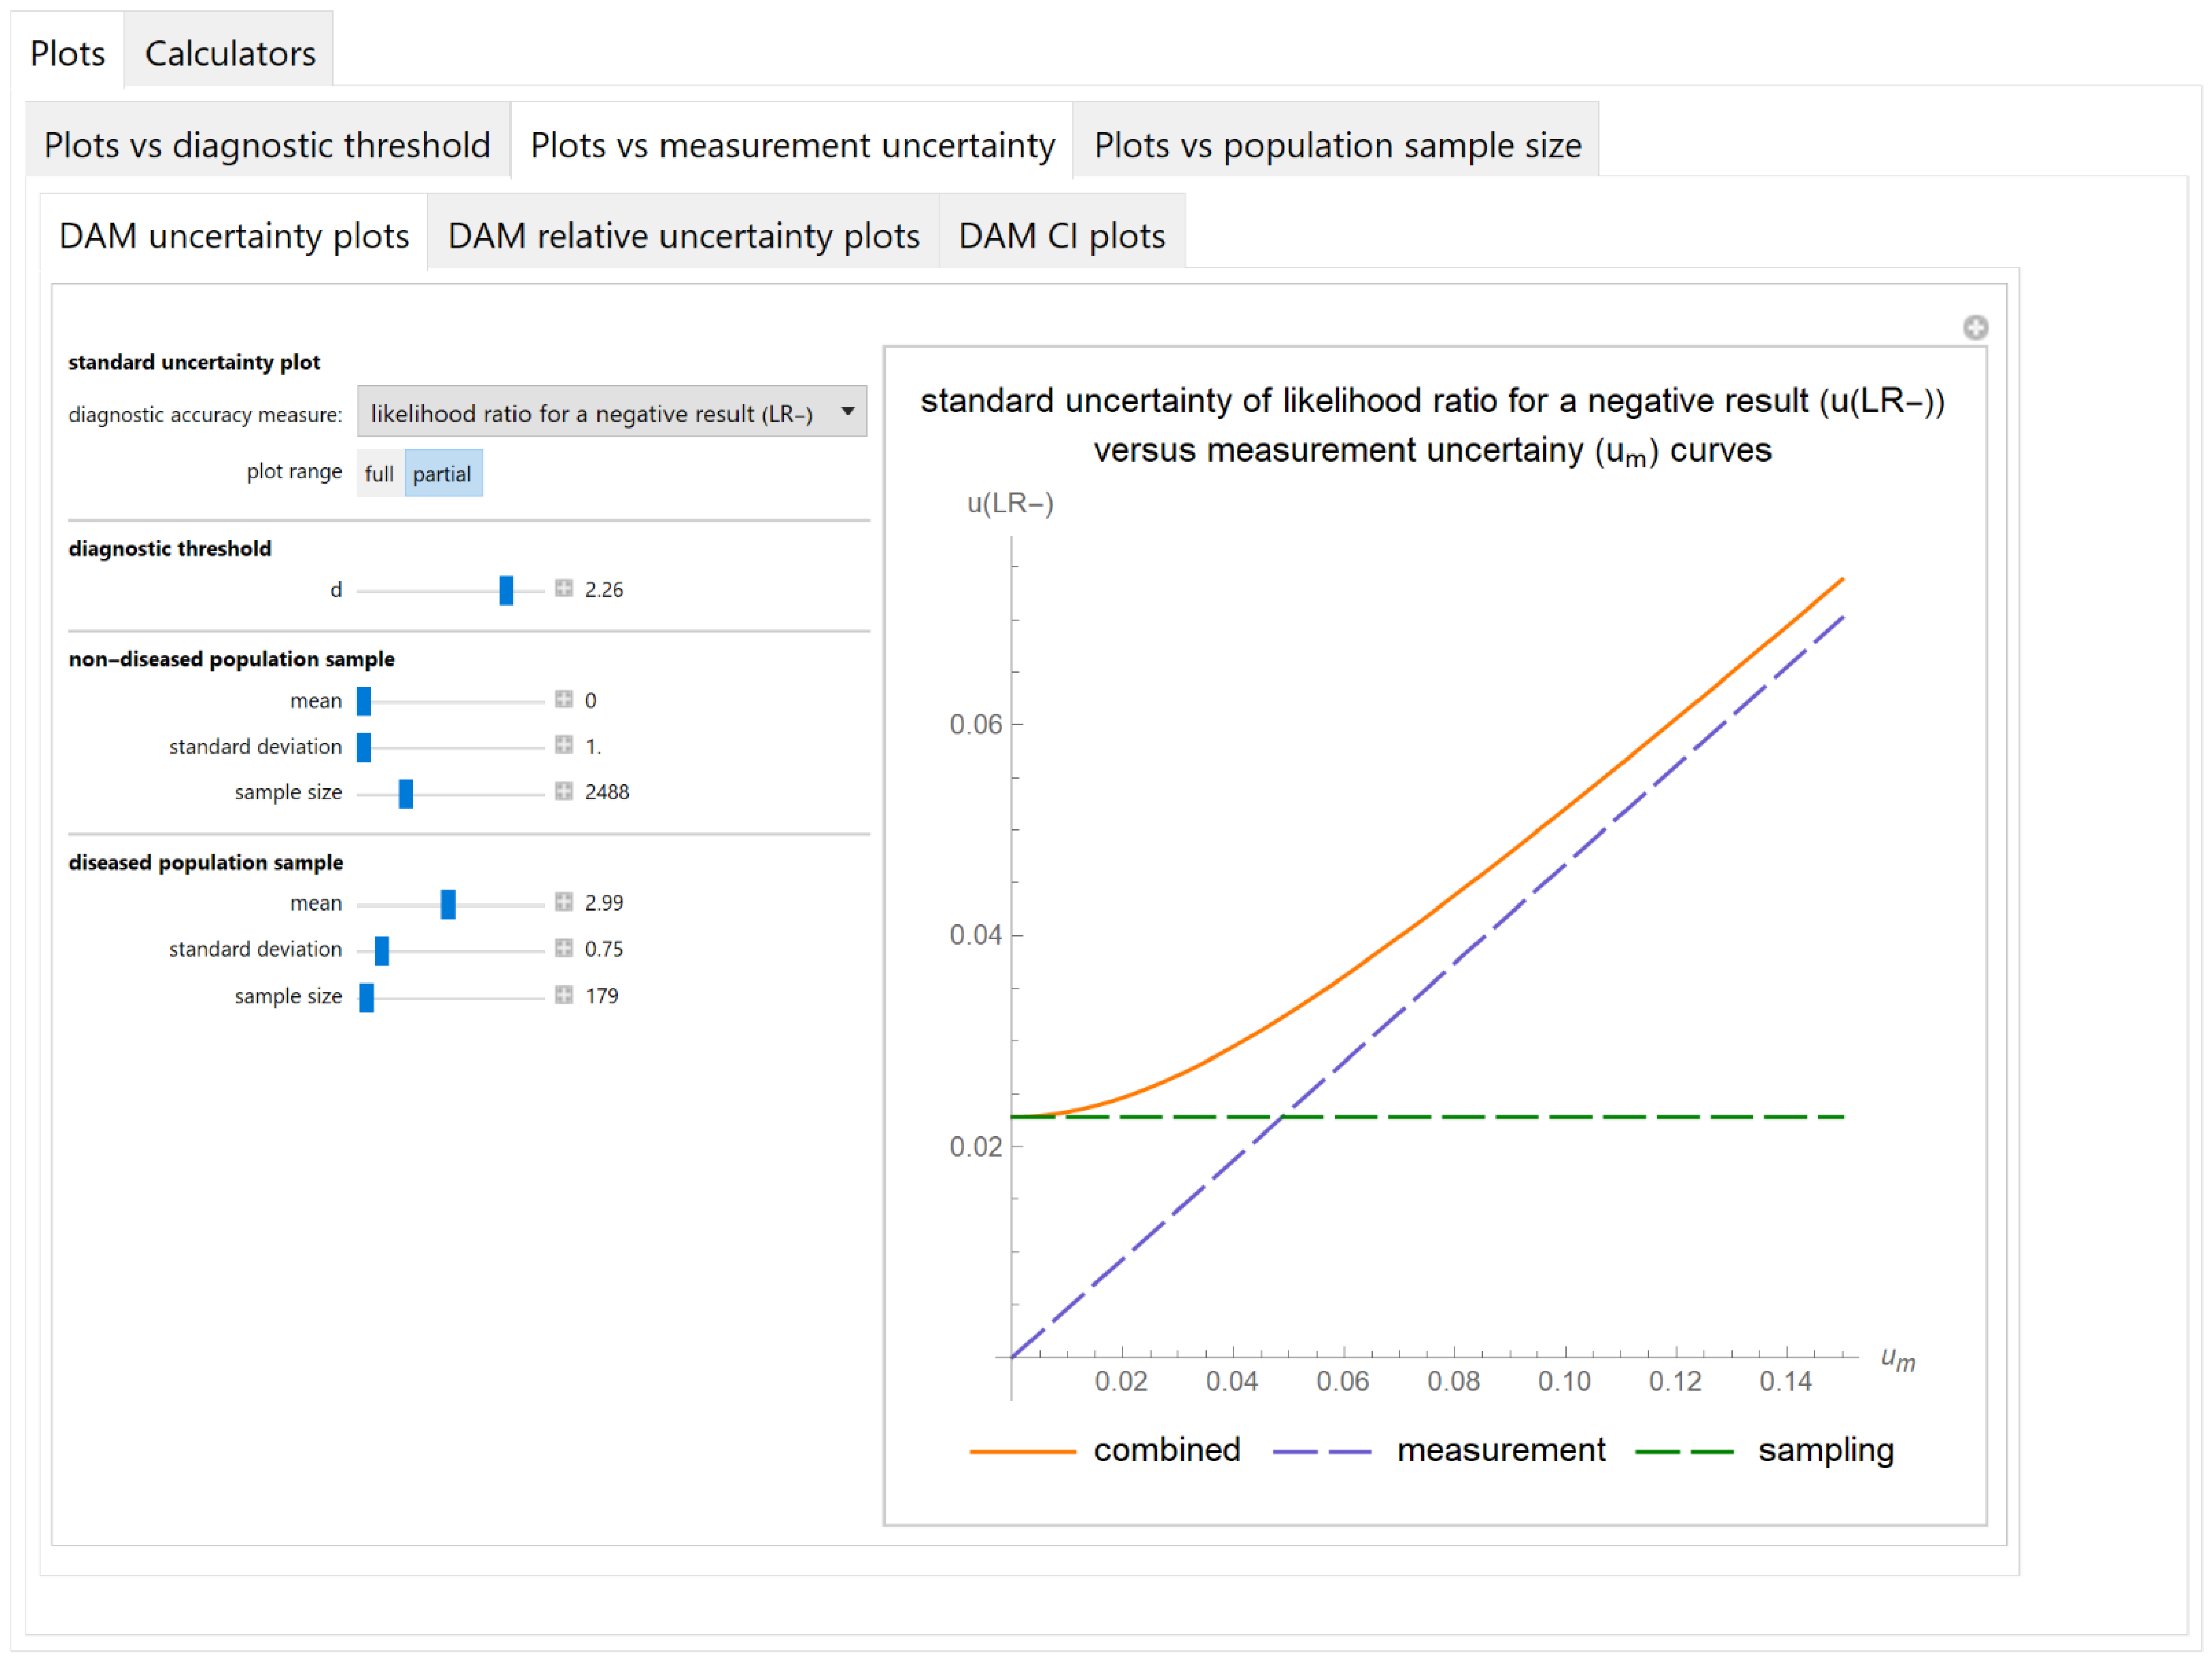This screenshot has width=2212, height=1663.
Task: Open plus icon next to diseased sample size 179
Action: tap(564, 995)
